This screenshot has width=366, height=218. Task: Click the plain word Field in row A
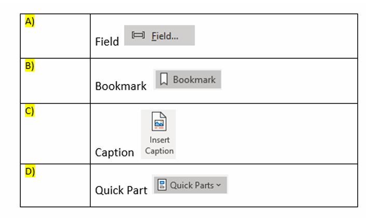point(107,42)
